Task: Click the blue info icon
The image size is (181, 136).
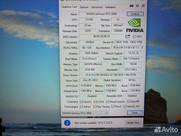Action: point(67,123)
